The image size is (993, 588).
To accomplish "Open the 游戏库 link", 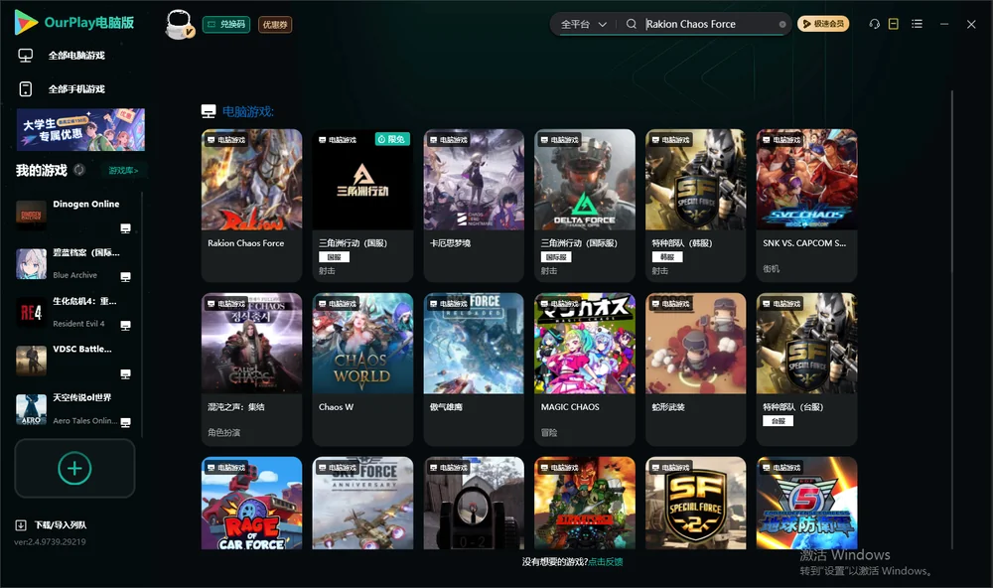I will (123, 171).
